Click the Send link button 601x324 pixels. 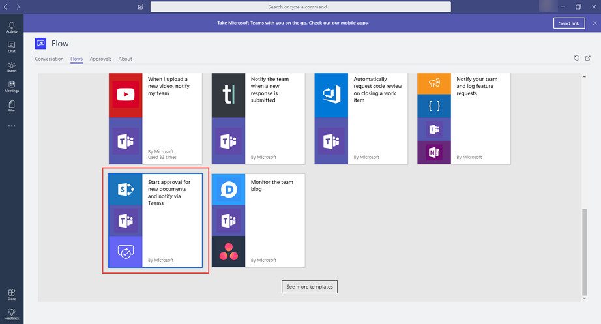pos(569,23)
